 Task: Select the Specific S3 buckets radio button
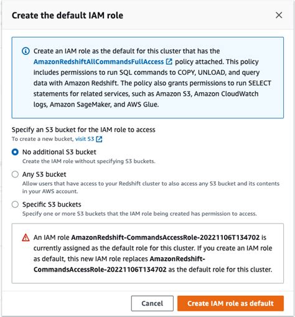pos(15,204)
